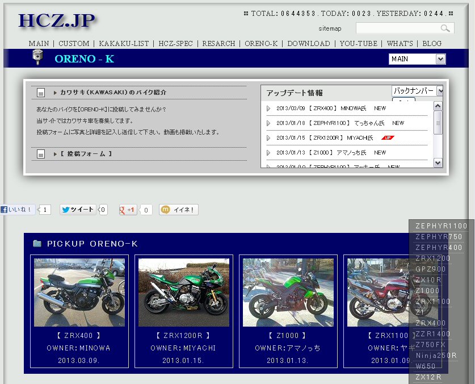Open the YOU-TUBE menu item
The height and width of the screenshot is (384, 475).
pyautogui.click(x=359, y=43)
